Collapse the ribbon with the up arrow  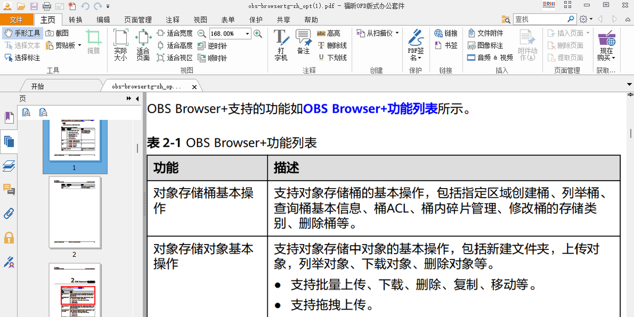coord(628,20)
